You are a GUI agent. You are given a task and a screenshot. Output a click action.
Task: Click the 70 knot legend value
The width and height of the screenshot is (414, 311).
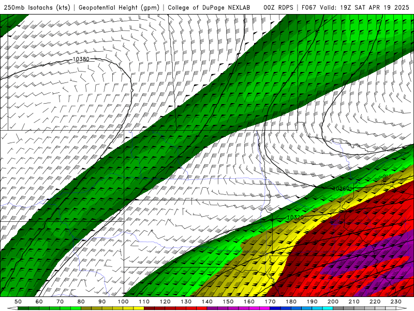60,302
